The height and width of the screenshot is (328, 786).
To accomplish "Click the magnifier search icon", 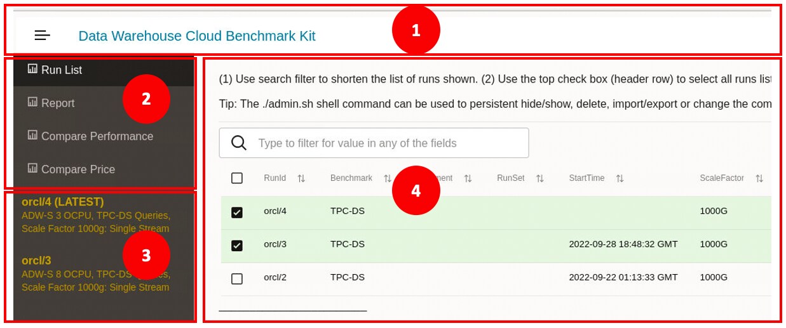I will click(239, 143).
